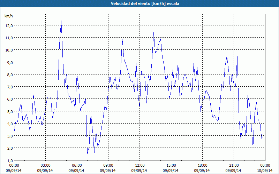
Task: Click the 2,0 y-axis value
Action: point(10,148)
